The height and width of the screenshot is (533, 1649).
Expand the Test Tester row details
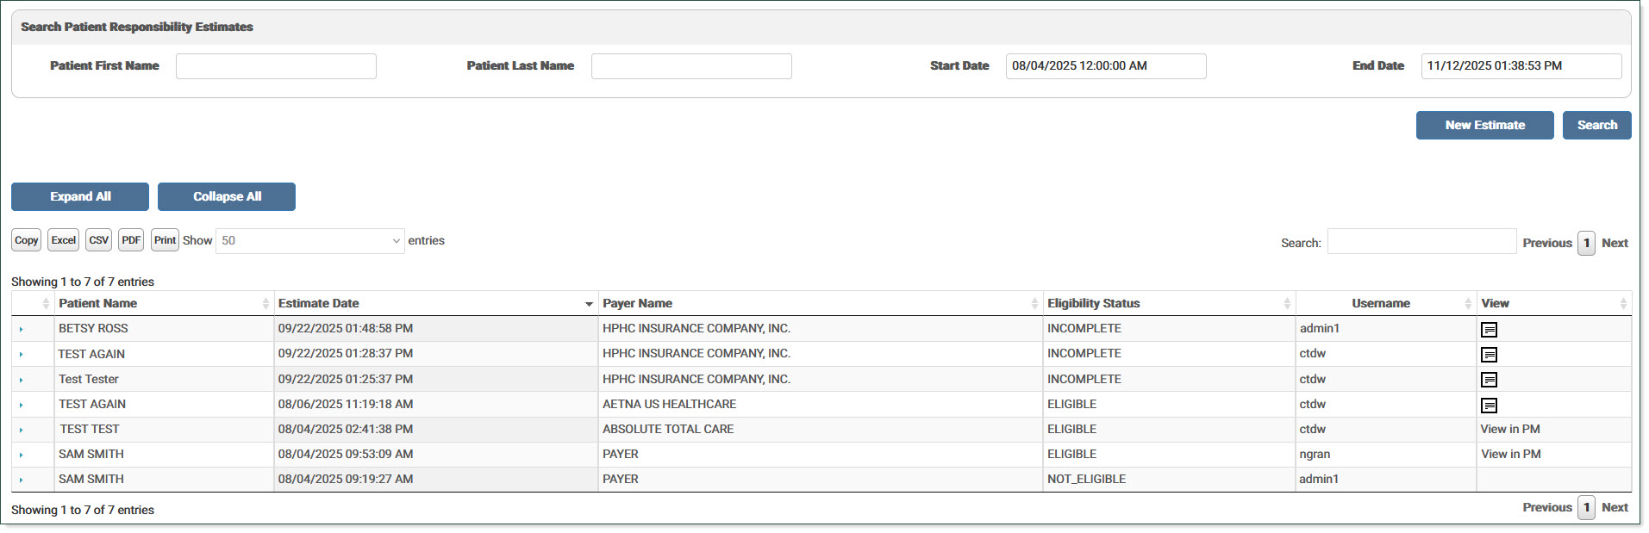pyautogui.click(x=22, y=380)
